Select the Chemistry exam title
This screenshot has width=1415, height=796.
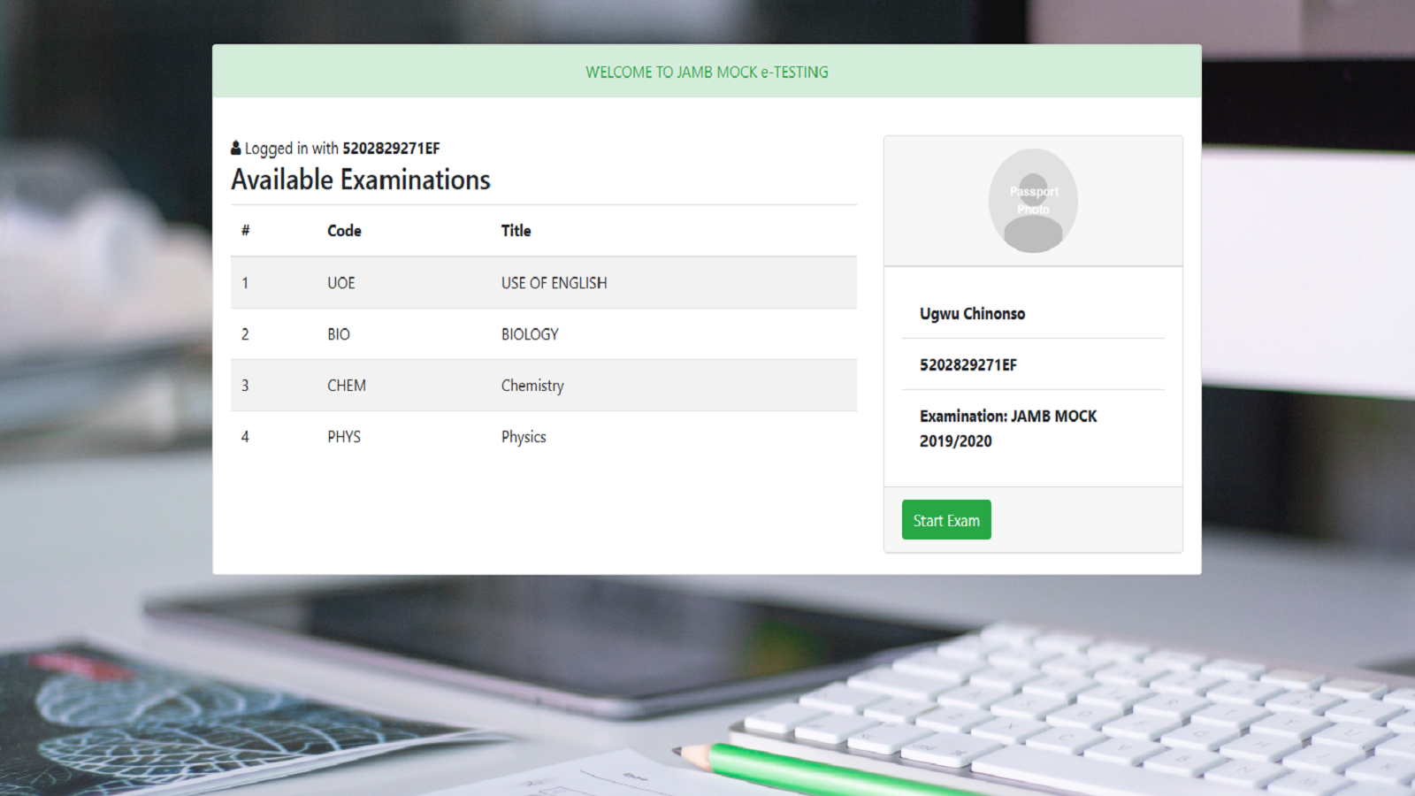click(x=532, y=386)
